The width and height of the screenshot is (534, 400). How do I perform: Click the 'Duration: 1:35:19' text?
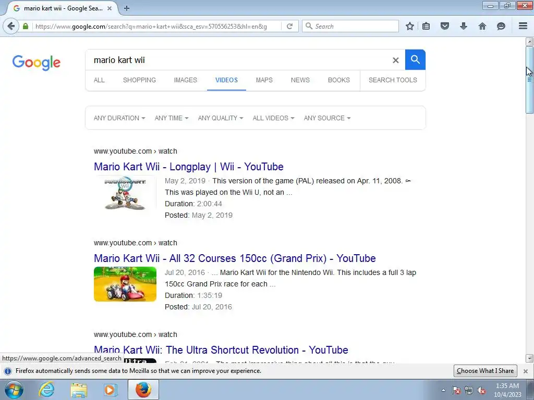(x=193, y=295)
